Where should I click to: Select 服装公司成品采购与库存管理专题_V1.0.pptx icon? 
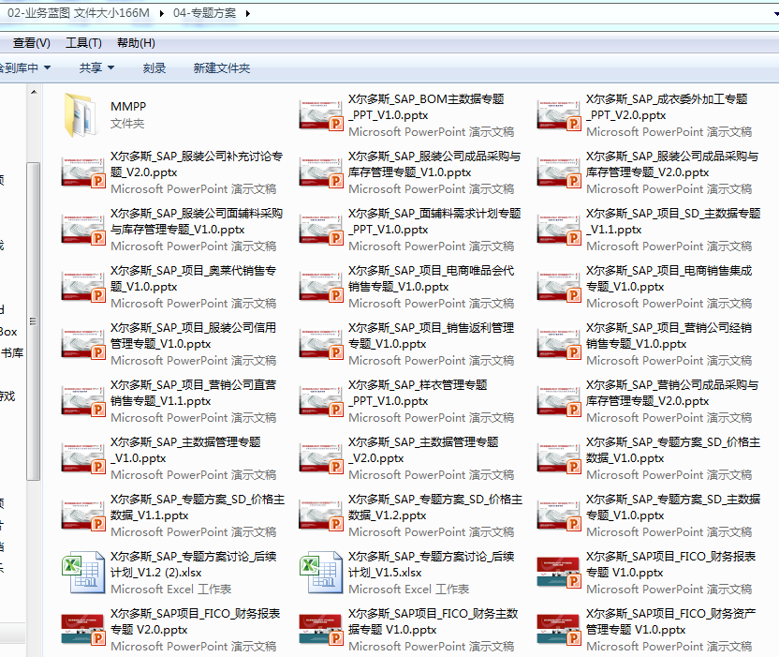(321, 172)
